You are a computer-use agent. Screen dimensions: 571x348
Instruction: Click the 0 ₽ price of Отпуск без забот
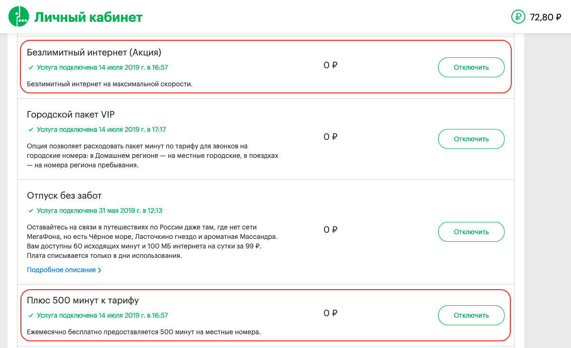click(x=330, y=230)
